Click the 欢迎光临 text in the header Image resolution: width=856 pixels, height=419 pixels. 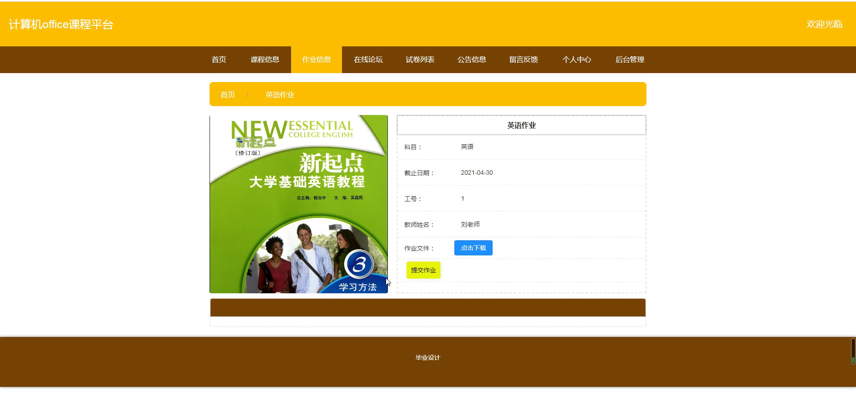(824, 25)
